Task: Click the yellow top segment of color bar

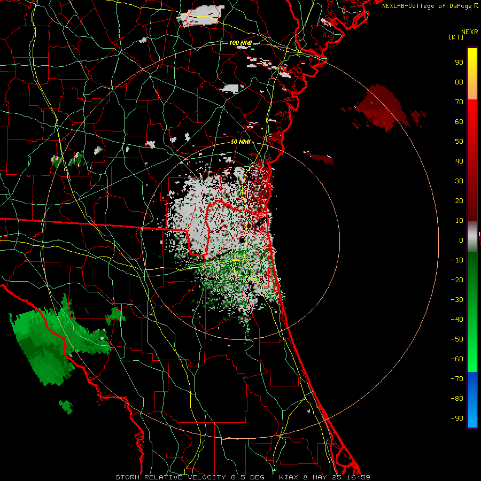Action: point(472,74)
